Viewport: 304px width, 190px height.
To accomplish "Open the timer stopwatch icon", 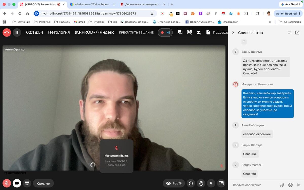I will (x=191, y=183).
